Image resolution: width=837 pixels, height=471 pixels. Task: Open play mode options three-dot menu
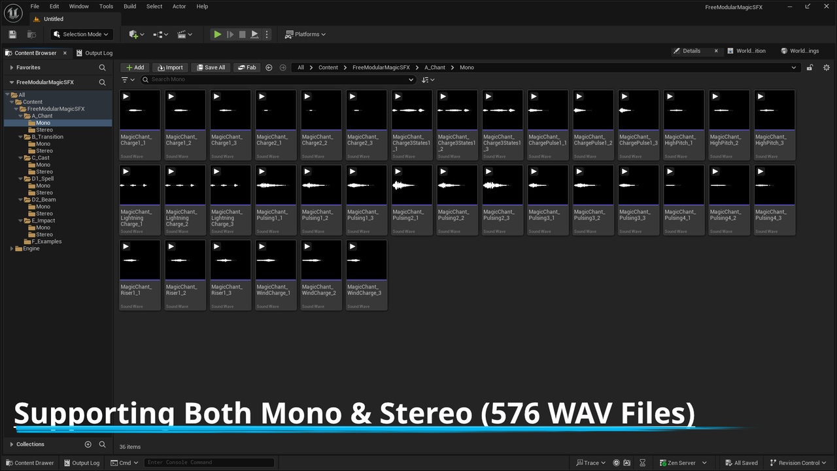pos(266,34)
